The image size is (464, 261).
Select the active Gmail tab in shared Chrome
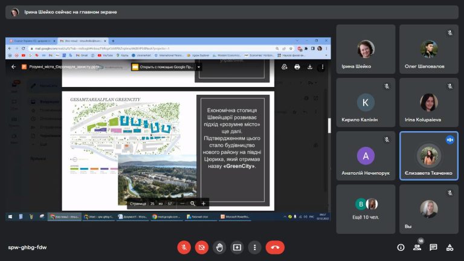[83, 41]
